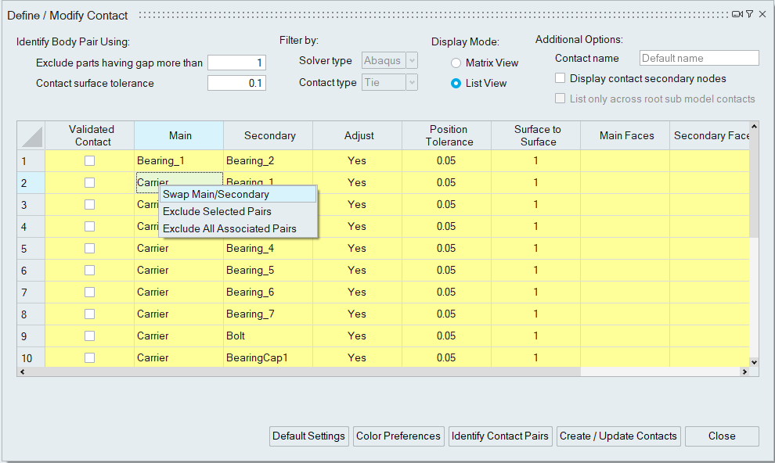Click the horizontal scrollbar left arrow

(22, 371)
